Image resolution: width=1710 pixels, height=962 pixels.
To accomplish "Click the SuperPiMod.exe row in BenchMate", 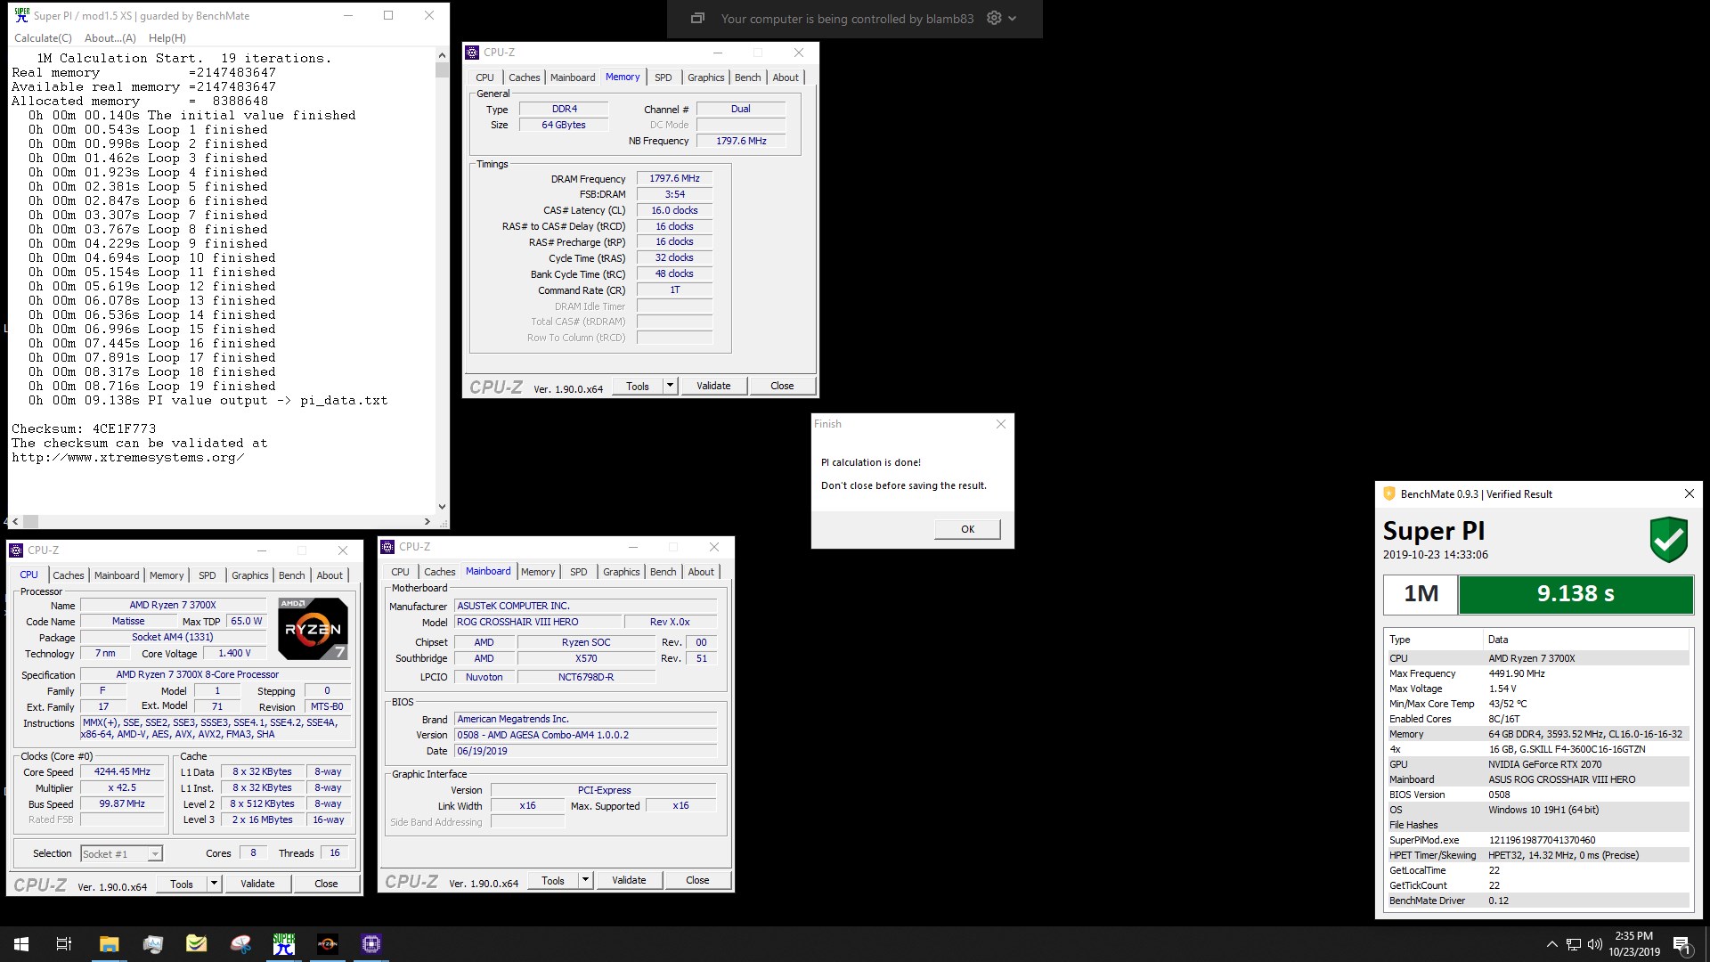I will (1538, 840).
